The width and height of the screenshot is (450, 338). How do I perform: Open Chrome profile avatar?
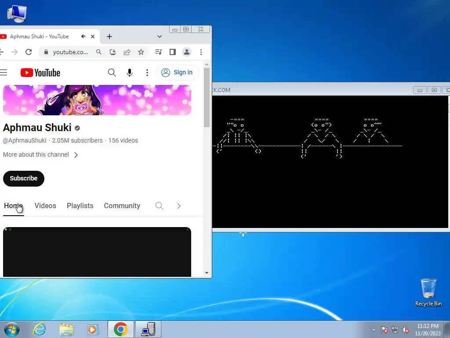186,52
